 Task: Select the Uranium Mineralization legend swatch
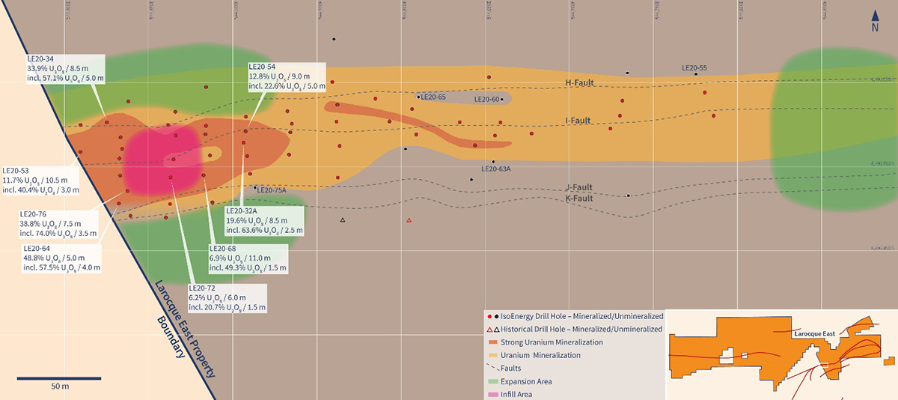pos(492,355)
